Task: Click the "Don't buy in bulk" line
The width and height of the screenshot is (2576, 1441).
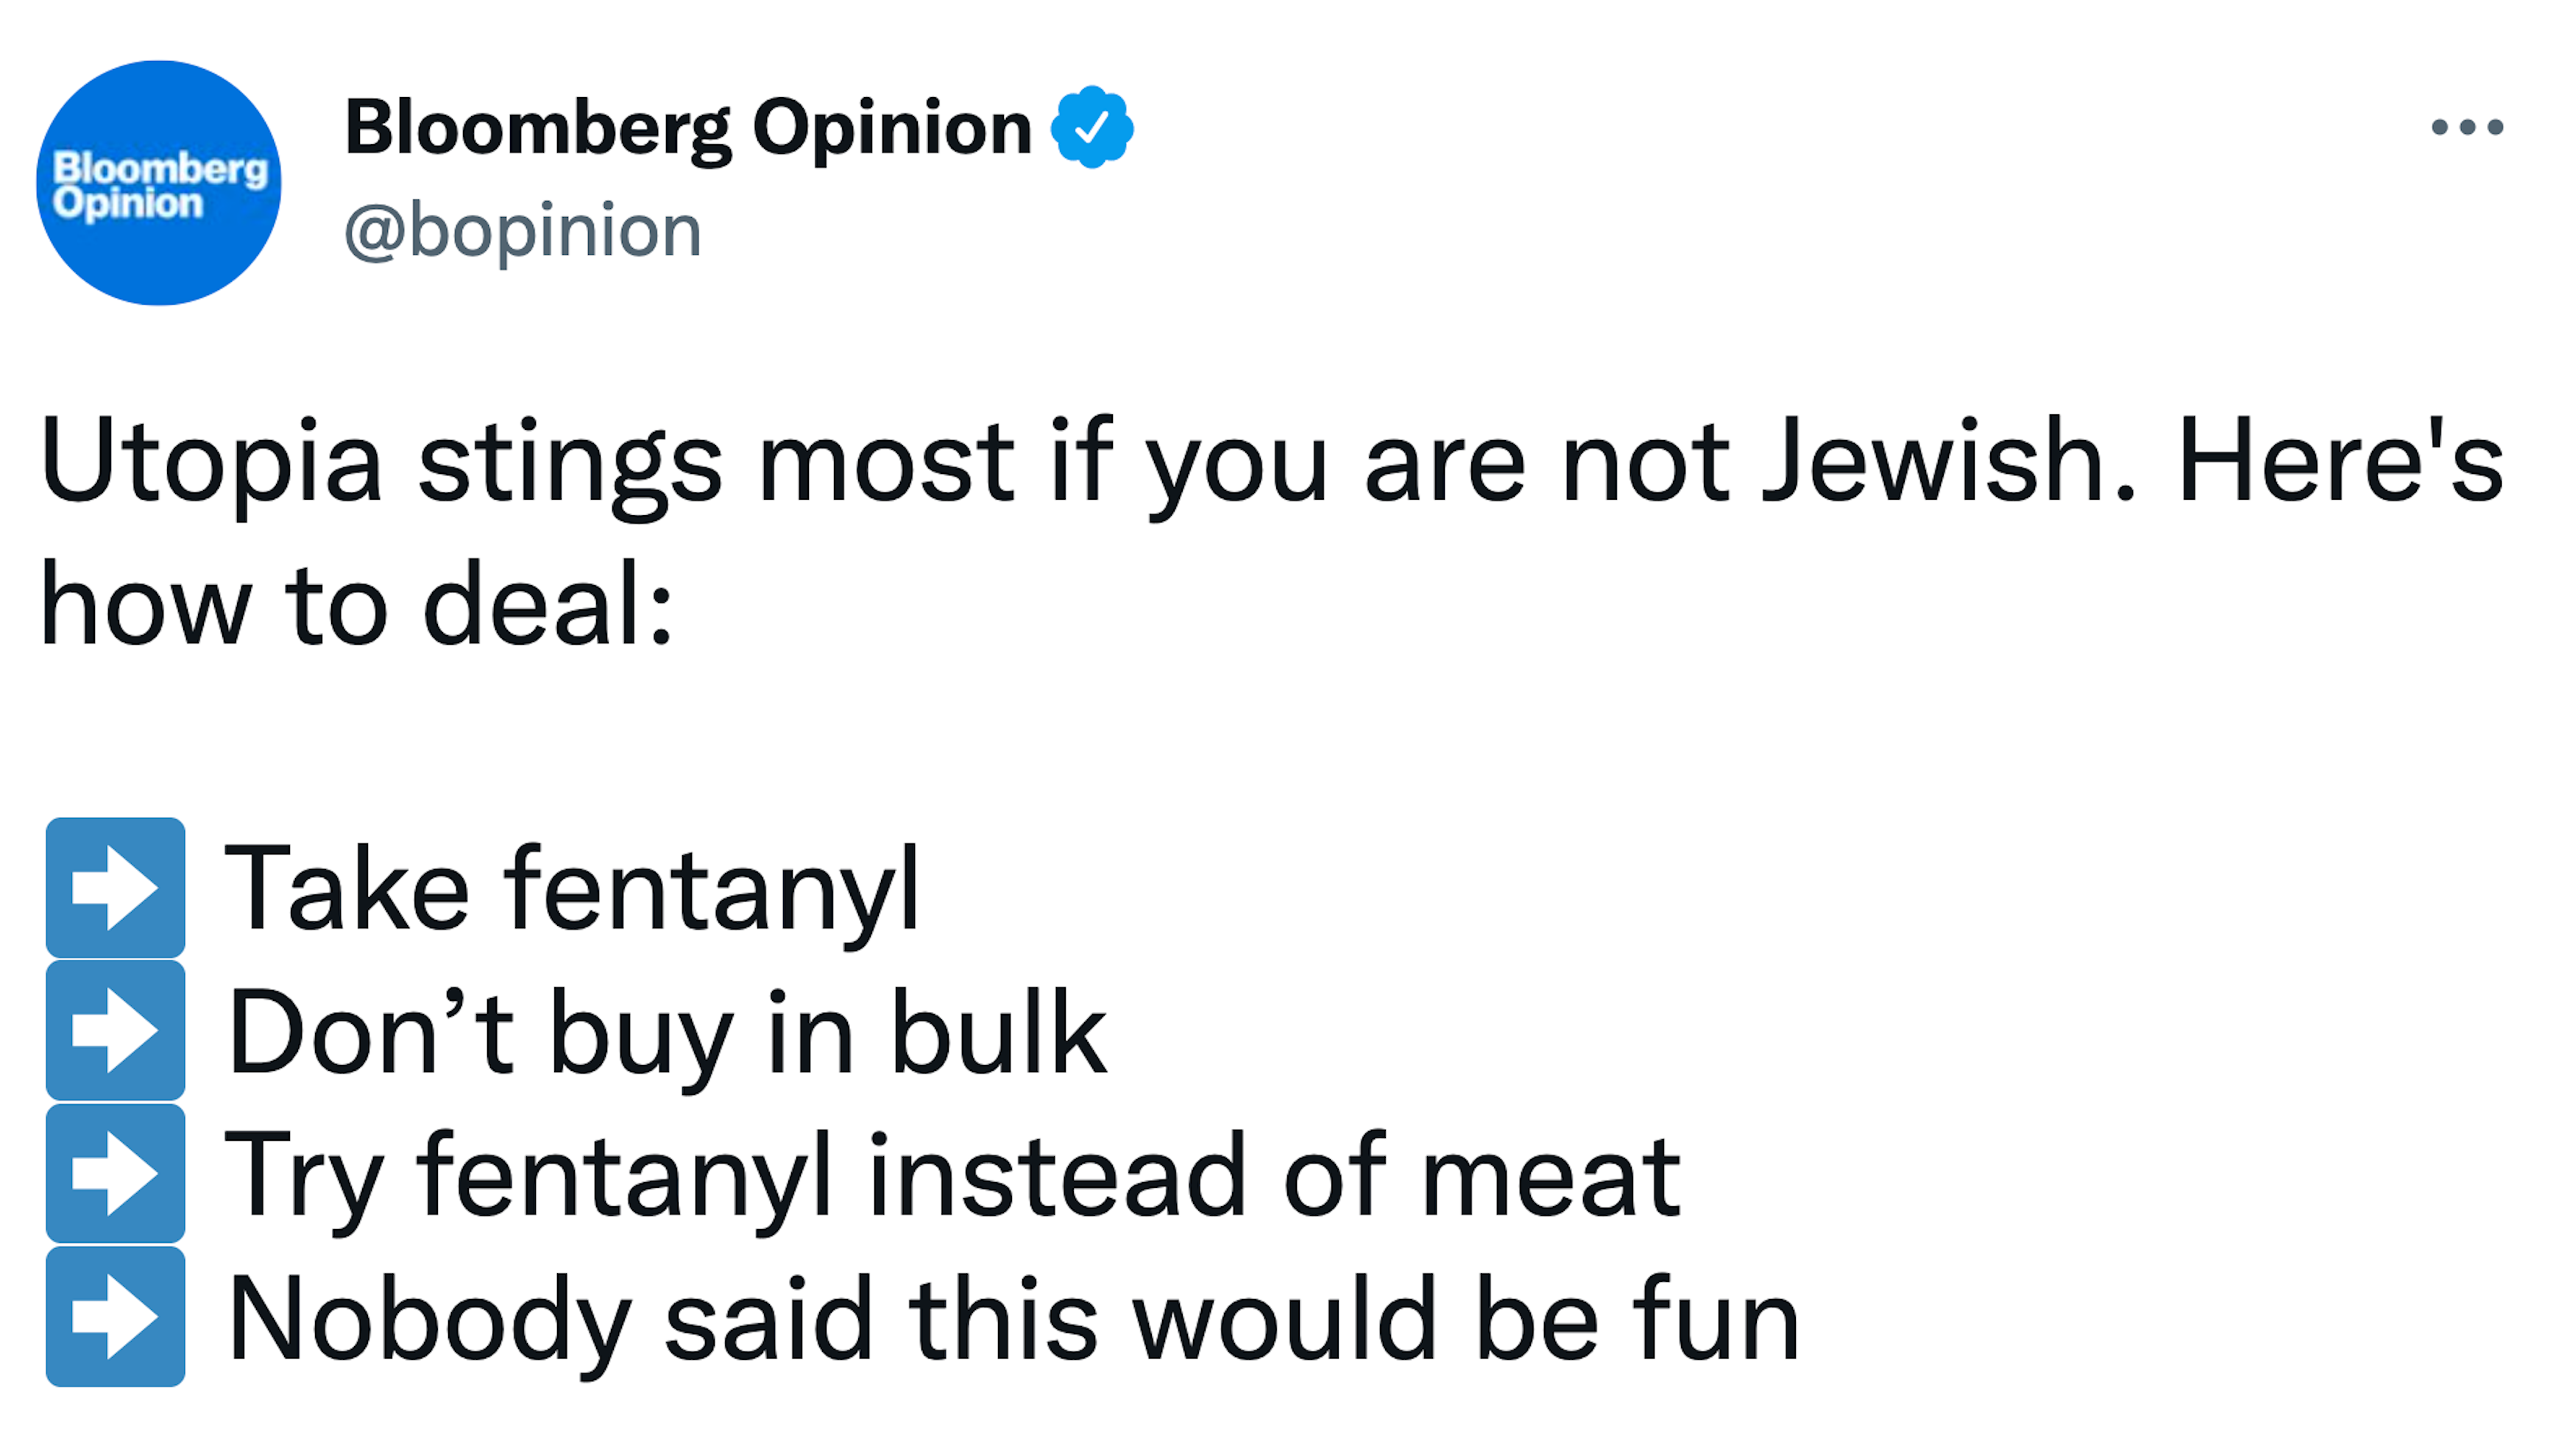Action: coord(667,1032)
